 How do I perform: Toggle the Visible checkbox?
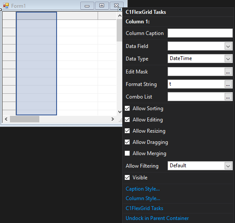click(127, 178)
